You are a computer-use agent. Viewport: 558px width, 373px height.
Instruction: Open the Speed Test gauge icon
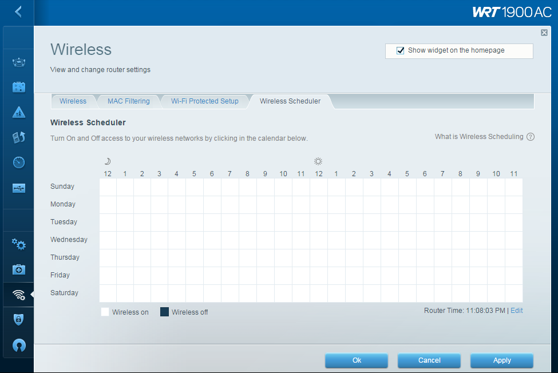[x=18, y=162]
